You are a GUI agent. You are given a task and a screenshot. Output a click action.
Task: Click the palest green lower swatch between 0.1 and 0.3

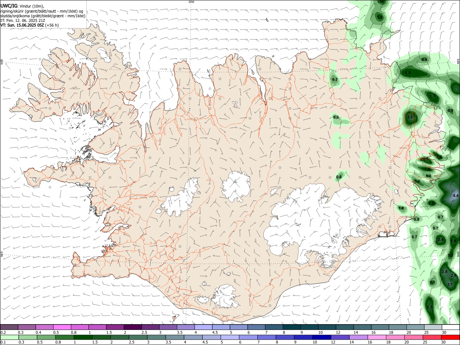[10, 337]
